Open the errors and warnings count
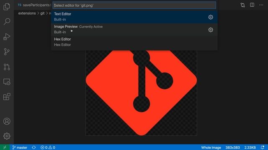Image resolution: width=268 pixels, height=150 pixels. 48,147
